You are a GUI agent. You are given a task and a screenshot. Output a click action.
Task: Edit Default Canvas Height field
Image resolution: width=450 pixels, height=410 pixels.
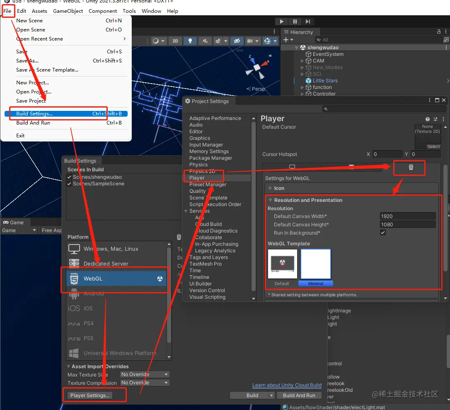407,225
